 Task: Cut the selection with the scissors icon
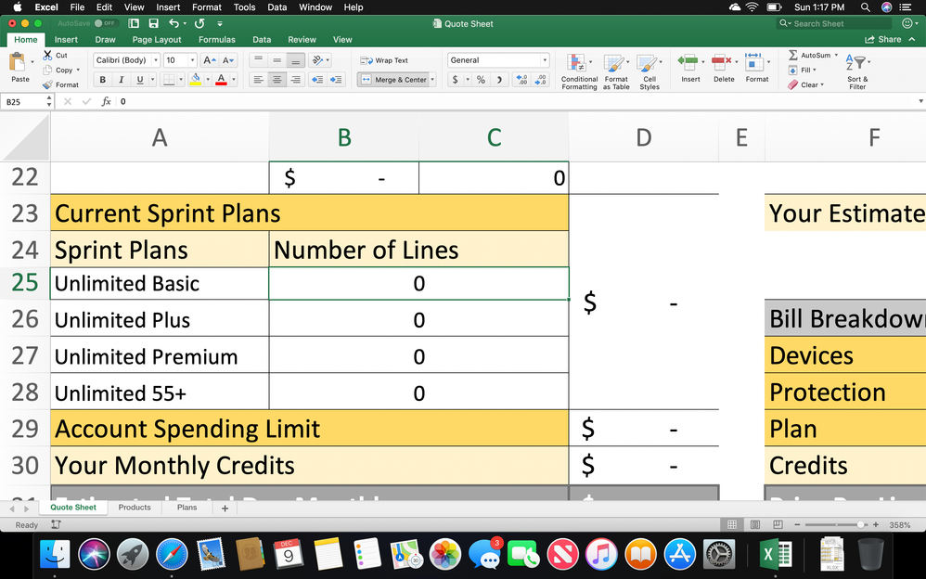click(x=47, y=55)
